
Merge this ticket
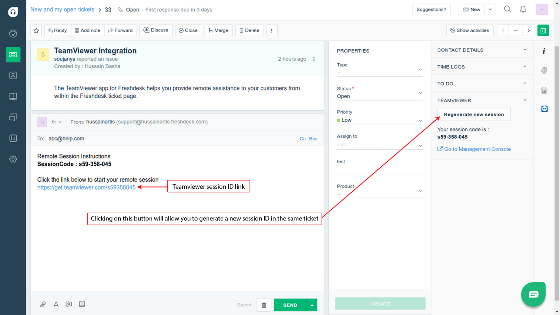click(x=218, y=30)
